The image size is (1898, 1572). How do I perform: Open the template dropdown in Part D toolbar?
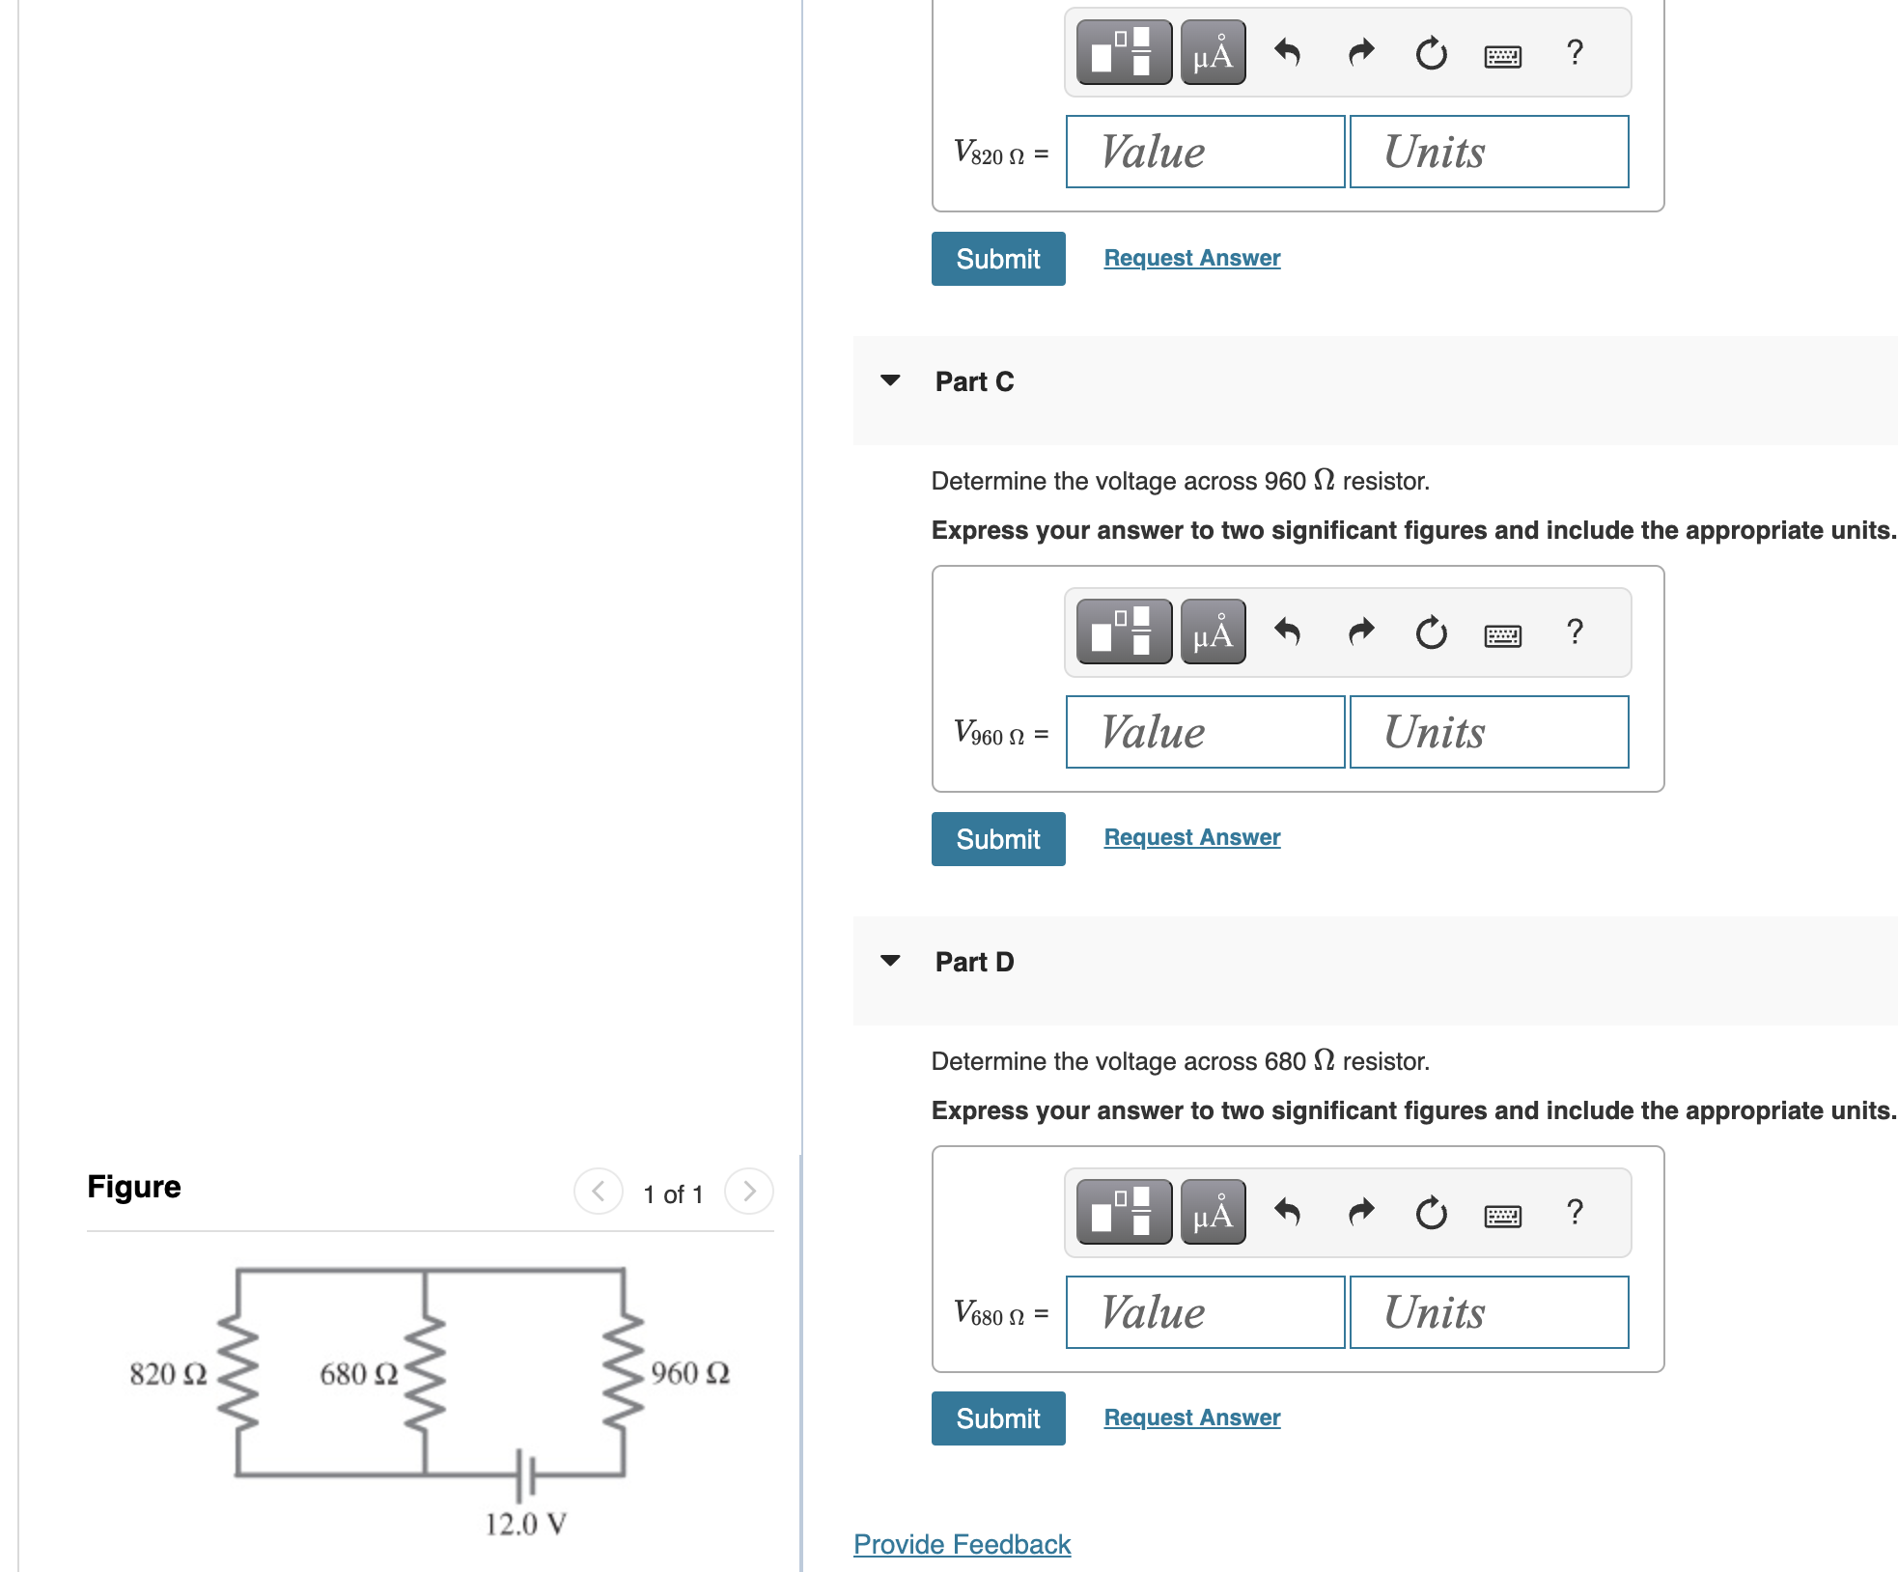click(1123, 1214)
